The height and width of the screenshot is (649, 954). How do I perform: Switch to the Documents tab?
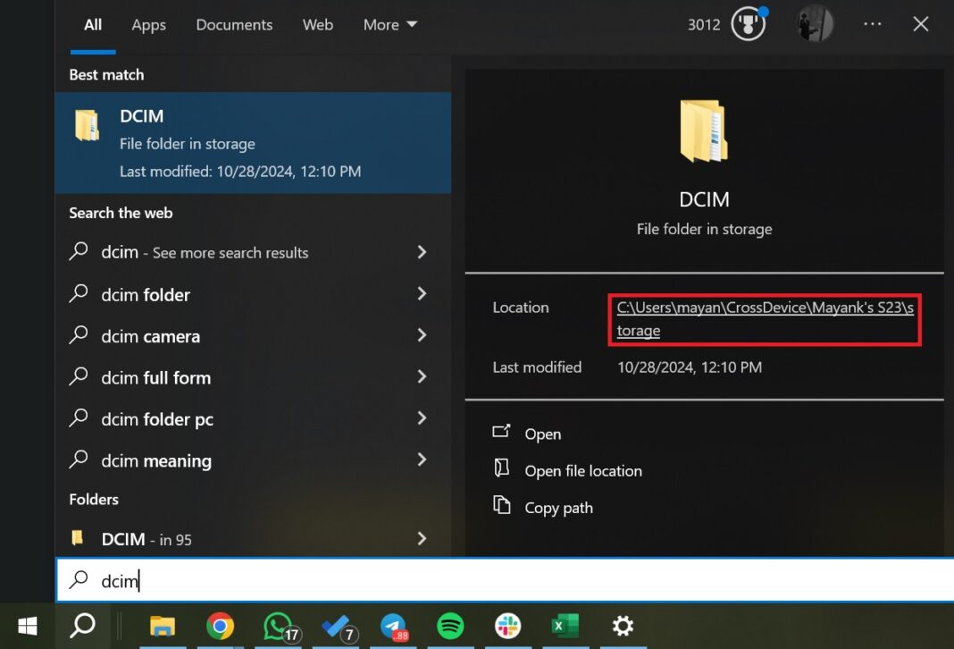tap(234, 24)
